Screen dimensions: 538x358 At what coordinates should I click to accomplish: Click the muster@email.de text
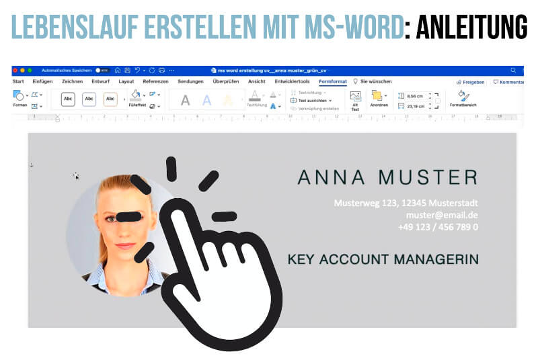(x=442, y=215)
